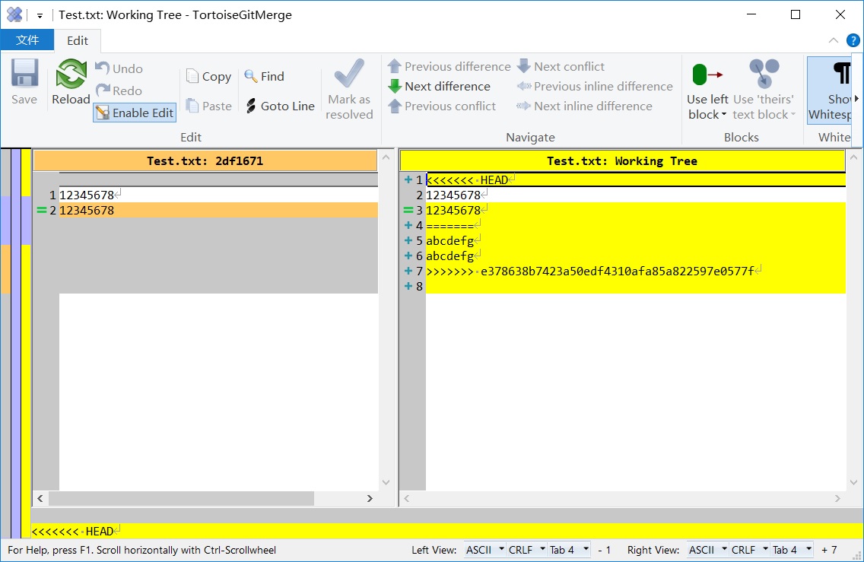Open the Right View Tab 4 dropdown
The height and width of the screenshot is (562, 864).
[792, 550]
